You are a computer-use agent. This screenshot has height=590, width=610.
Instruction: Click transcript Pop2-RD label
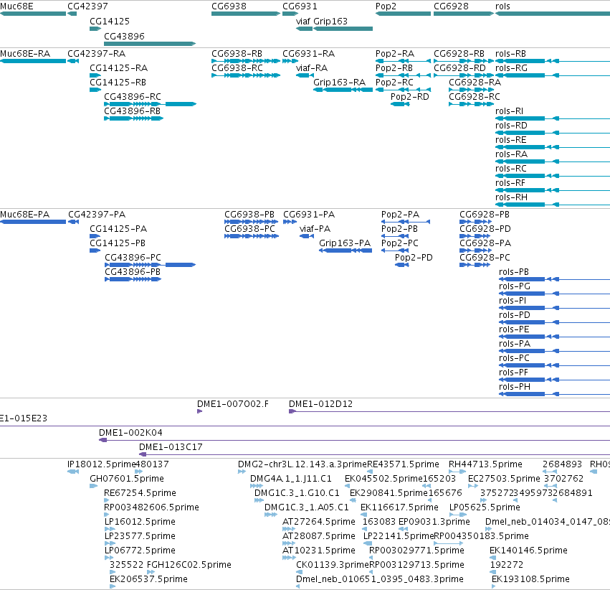pyautogui.click(x=409, y=97)
